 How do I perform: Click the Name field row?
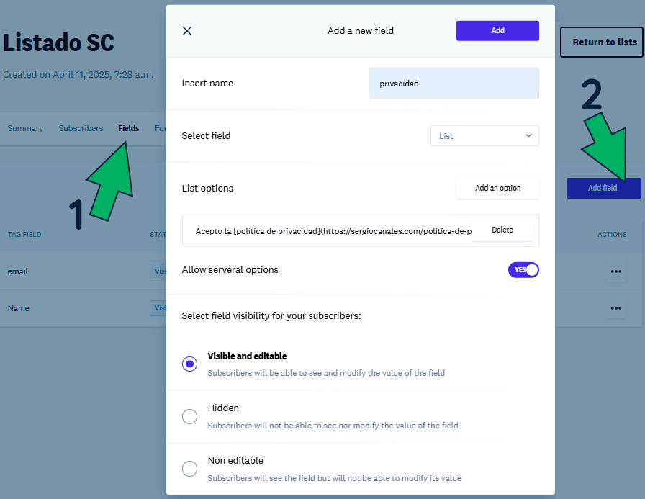click(x=72, y=308)
